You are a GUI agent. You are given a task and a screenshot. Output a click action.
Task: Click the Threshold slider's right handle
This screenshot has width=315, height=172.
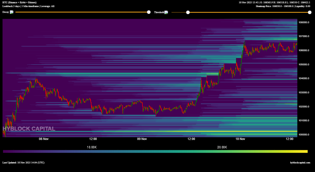(309, 12)
